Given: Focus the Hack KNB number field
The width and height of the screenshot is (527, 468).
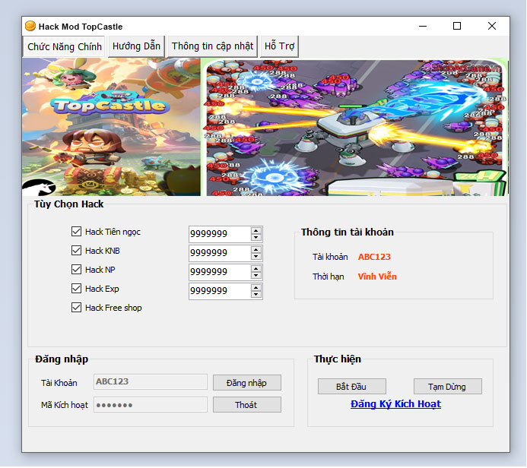Looking at the screenshot, I should click(220, 253).
